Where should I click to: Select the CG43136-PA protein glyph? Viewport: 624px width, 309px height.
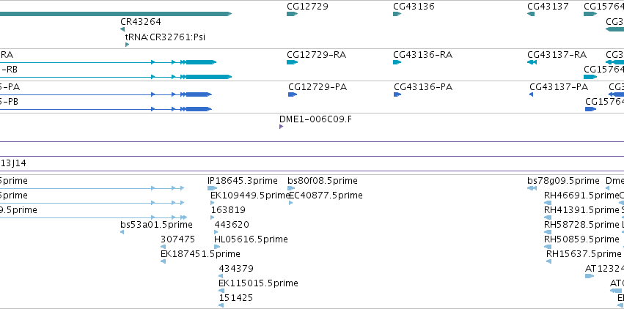(397, 94)
